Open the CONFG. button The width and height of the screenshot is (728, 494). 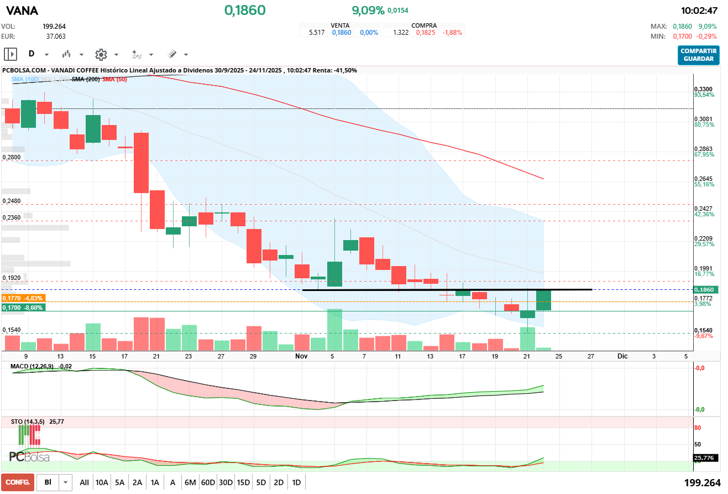18,482
